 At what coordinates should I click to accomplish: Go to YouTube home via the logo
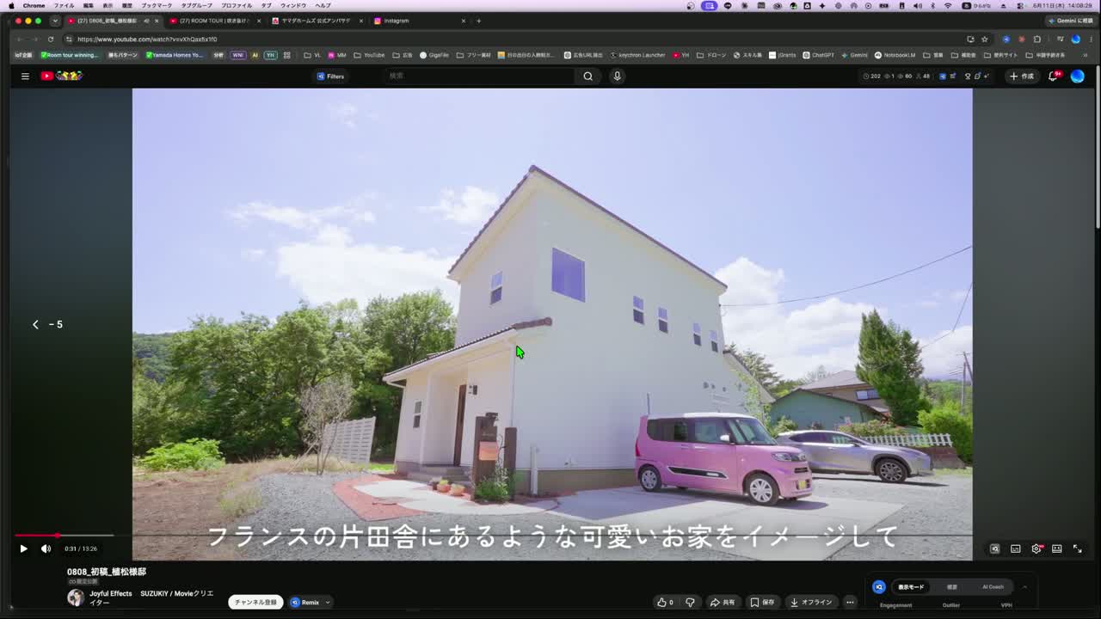click(x=60, y=76)
